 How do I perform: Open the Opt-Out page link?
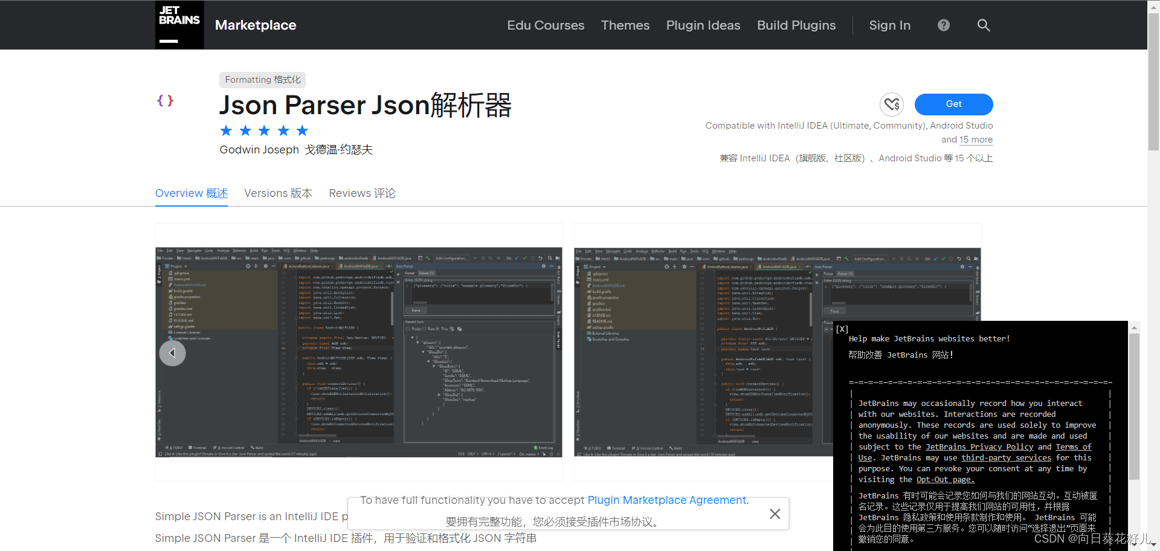coord(946,480)
